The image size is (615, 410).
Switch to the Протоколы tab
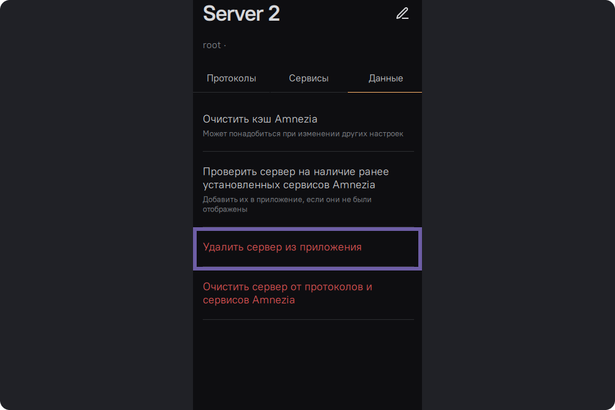point(231,79)
